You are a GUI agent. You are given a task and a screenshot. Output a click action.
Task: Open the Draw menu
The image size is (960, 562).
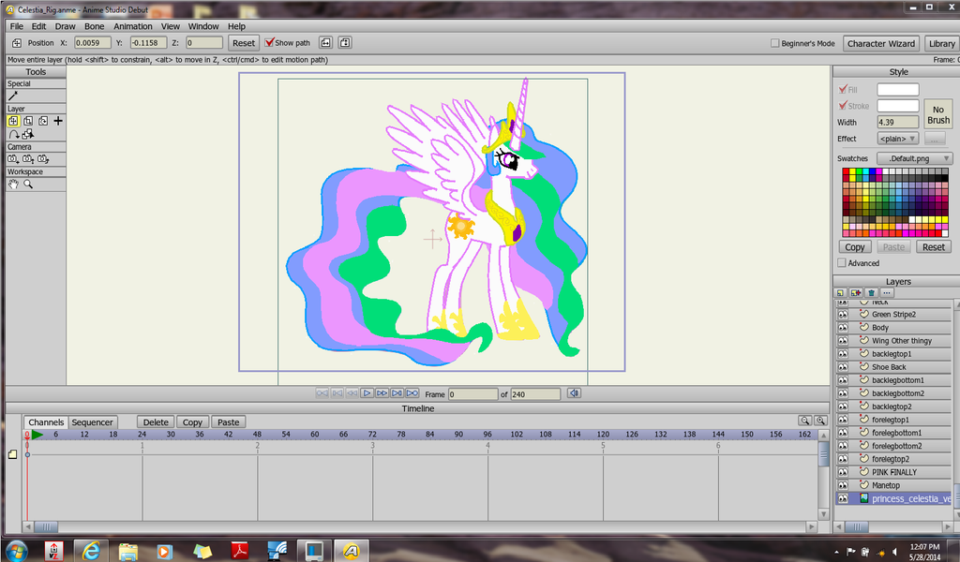[65, 26]
